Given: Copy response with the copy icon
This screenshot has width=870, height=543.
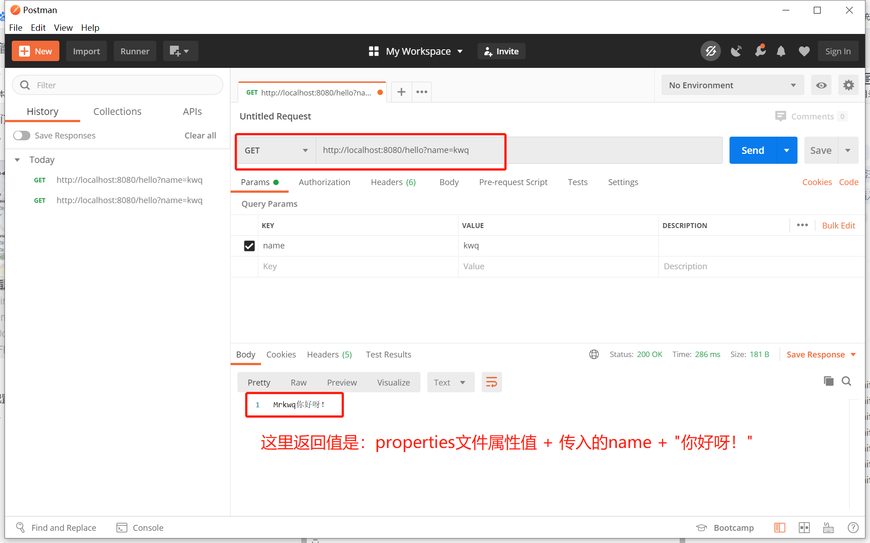Looking at the screenshot, I should pyautogui.click(x=828, y=381).
